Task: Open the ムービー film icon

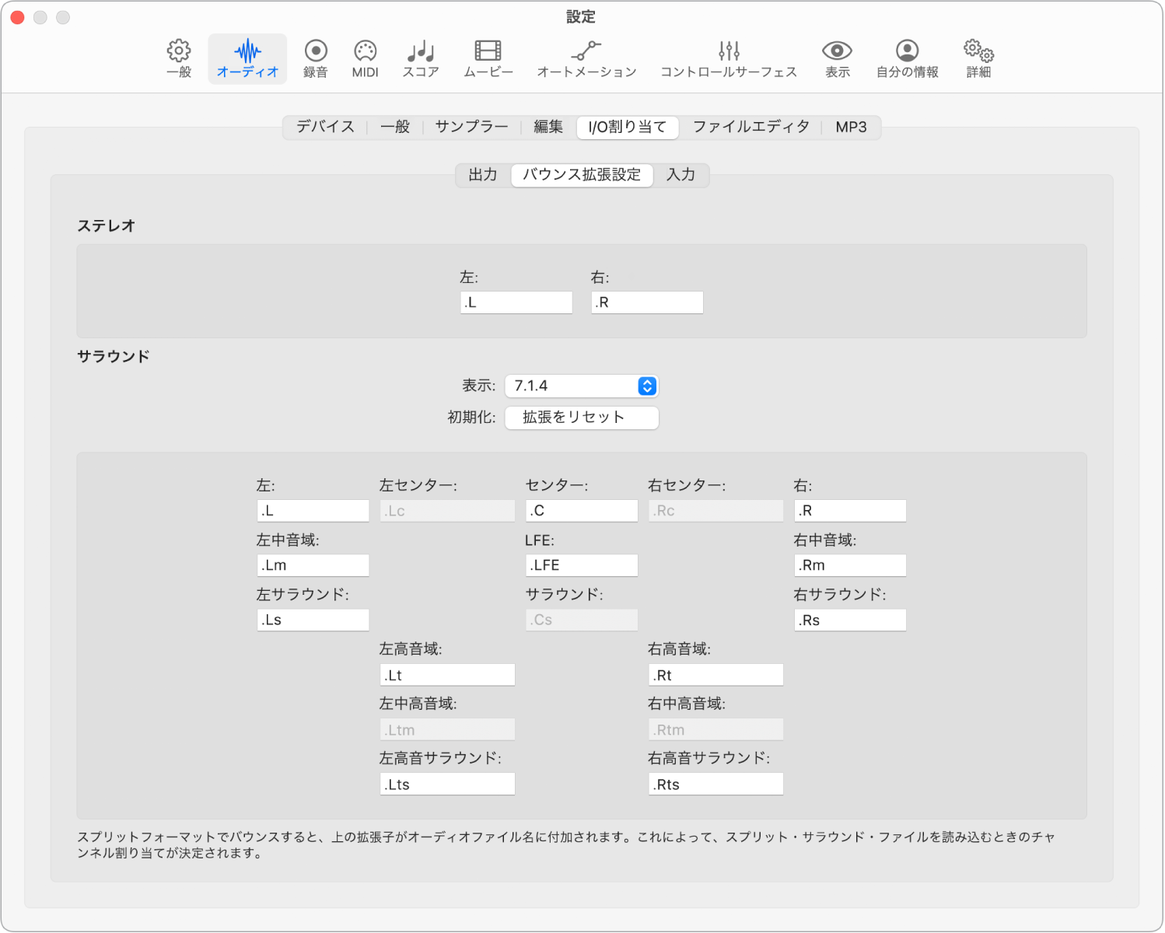Action: [488, 59]
